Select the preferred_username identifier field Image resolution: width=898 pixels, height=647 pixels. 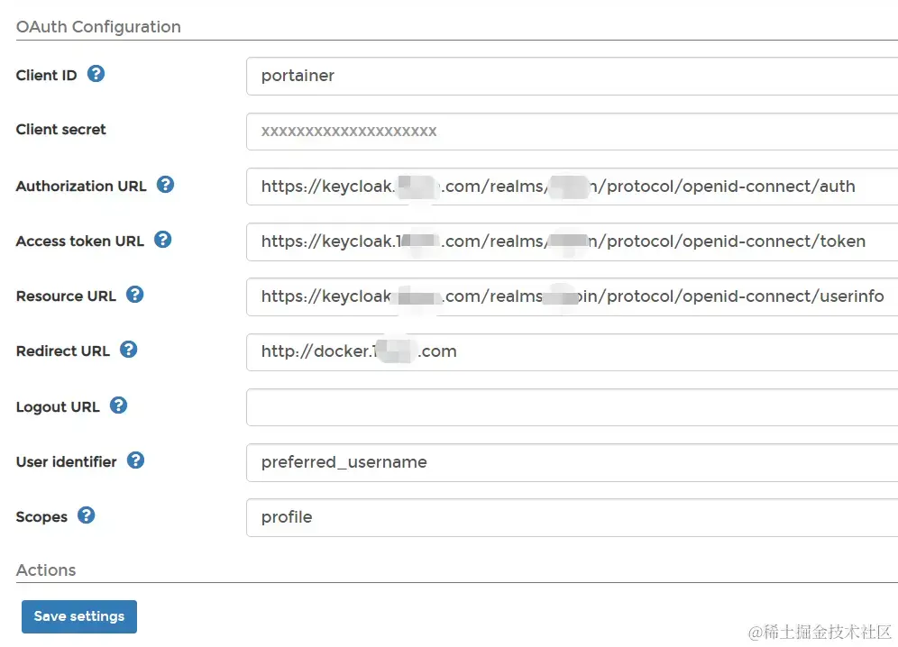(x=541, y=462)
